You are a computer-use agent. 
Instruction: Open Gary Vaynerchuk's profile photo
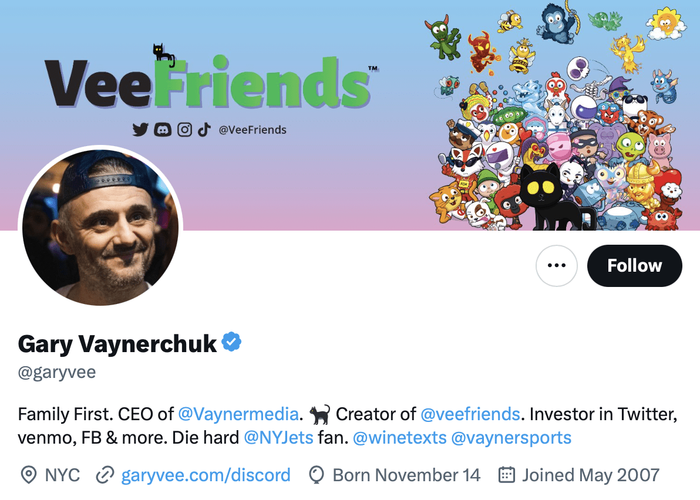[x=102, y=225]
